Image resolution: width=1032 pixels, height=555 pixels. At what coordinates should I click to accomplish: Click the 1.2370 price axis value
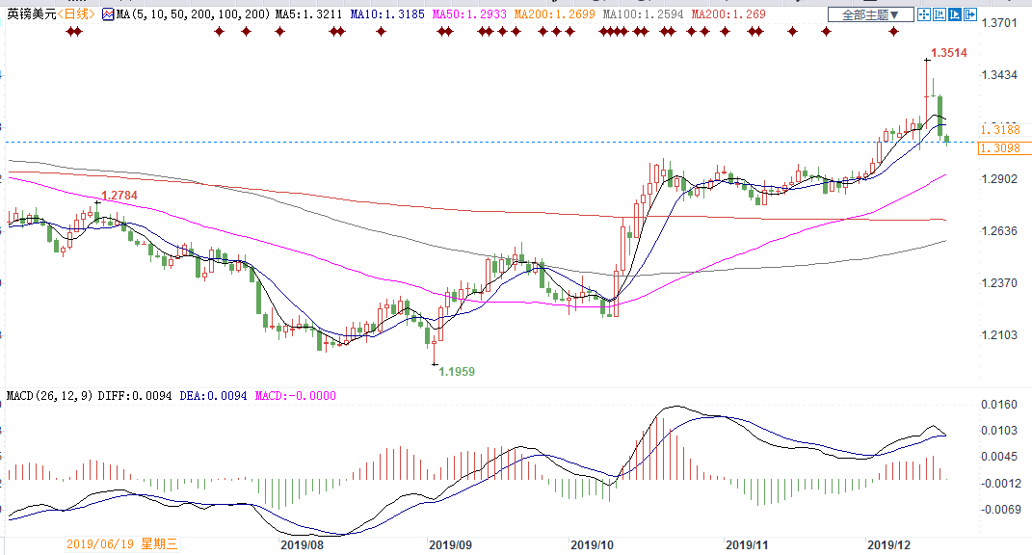click(999, 283)
